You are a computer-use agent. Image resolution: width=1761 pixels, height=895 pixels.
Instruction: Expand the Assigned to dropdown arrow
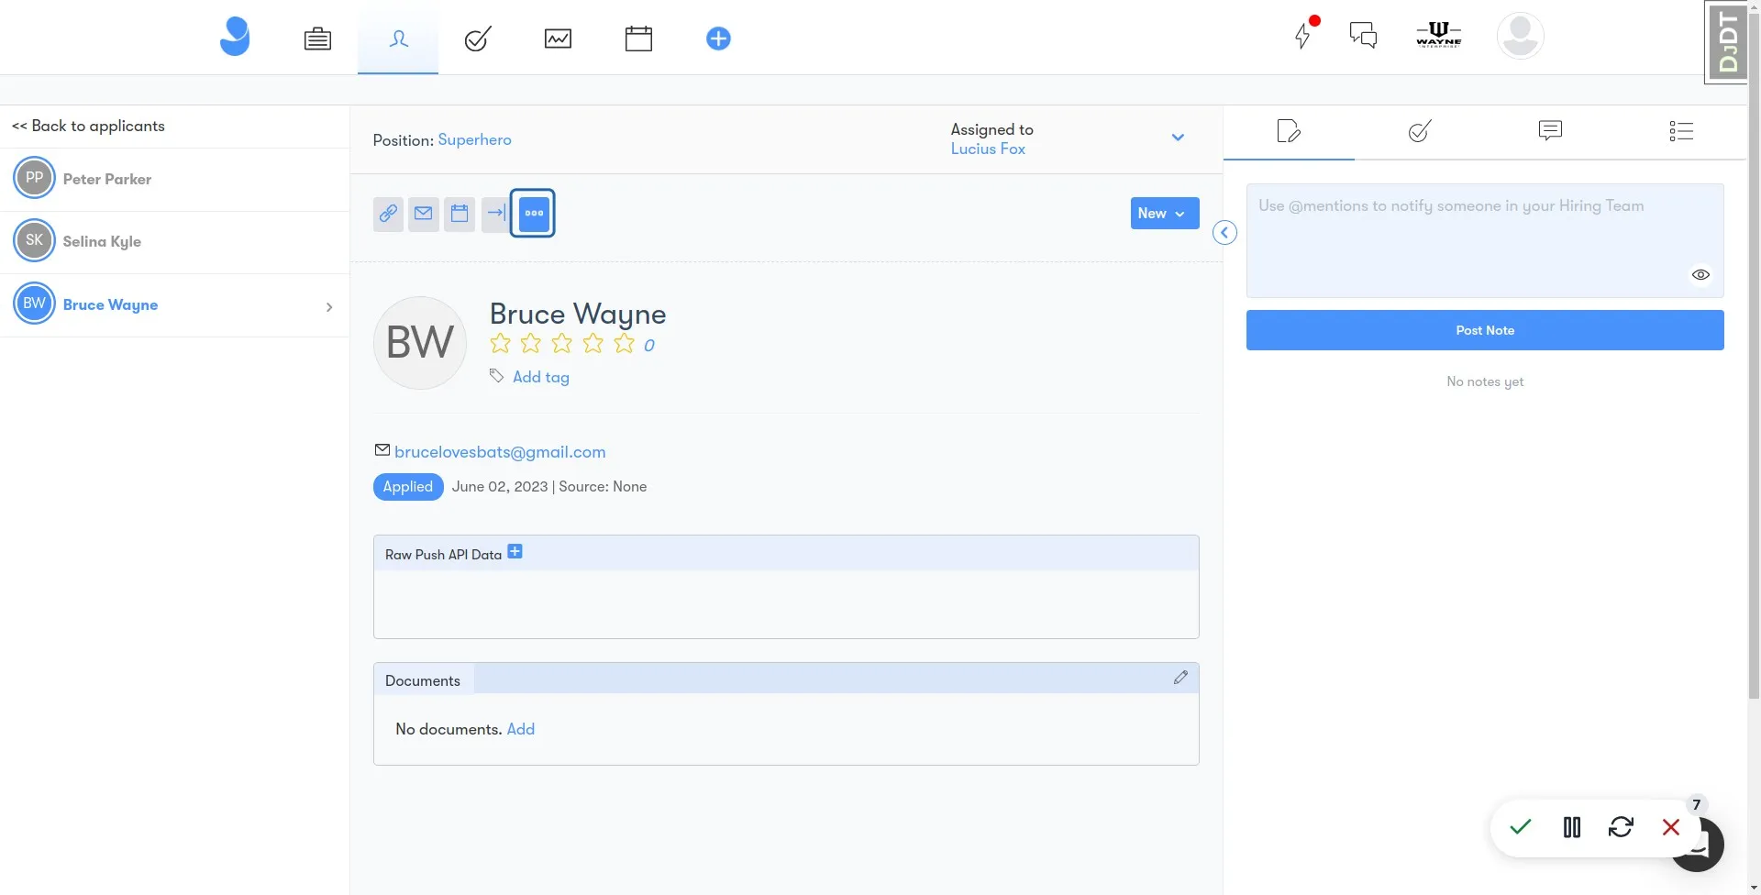(x=1178, y=138)
